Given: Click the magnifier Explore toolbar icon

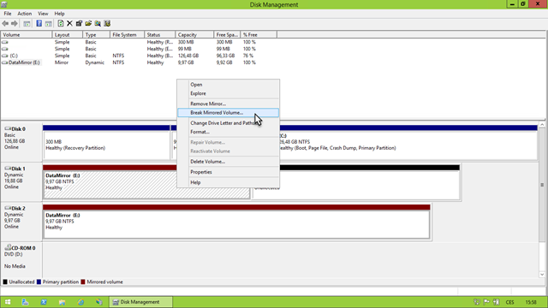Looking at the screenshot, I should (98, 23).
